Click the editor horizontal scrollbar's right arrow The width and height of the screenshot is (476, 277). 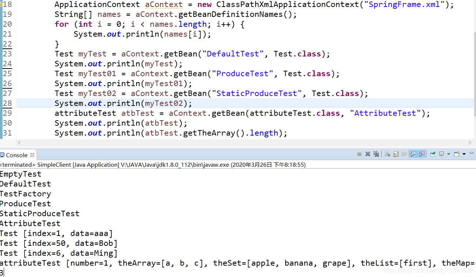[x=470, y=143]
